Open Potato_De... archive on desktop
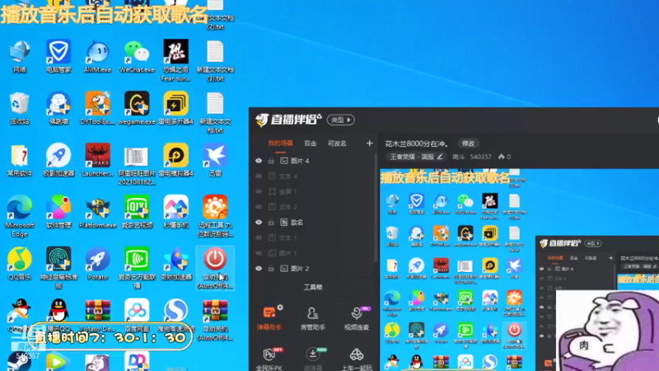The width and height of the screenshot is (659, 371). pos(97,315)
